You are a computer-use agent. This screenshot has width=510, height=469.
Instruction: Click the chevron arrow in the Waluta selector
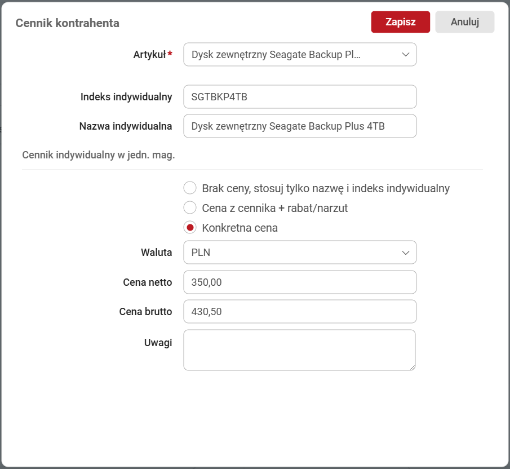[405, 253]
